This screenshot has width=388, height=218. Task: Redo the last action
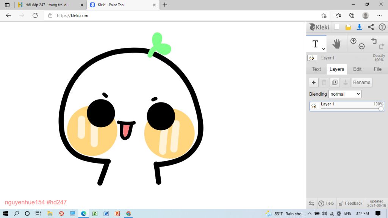click(382, 46)
